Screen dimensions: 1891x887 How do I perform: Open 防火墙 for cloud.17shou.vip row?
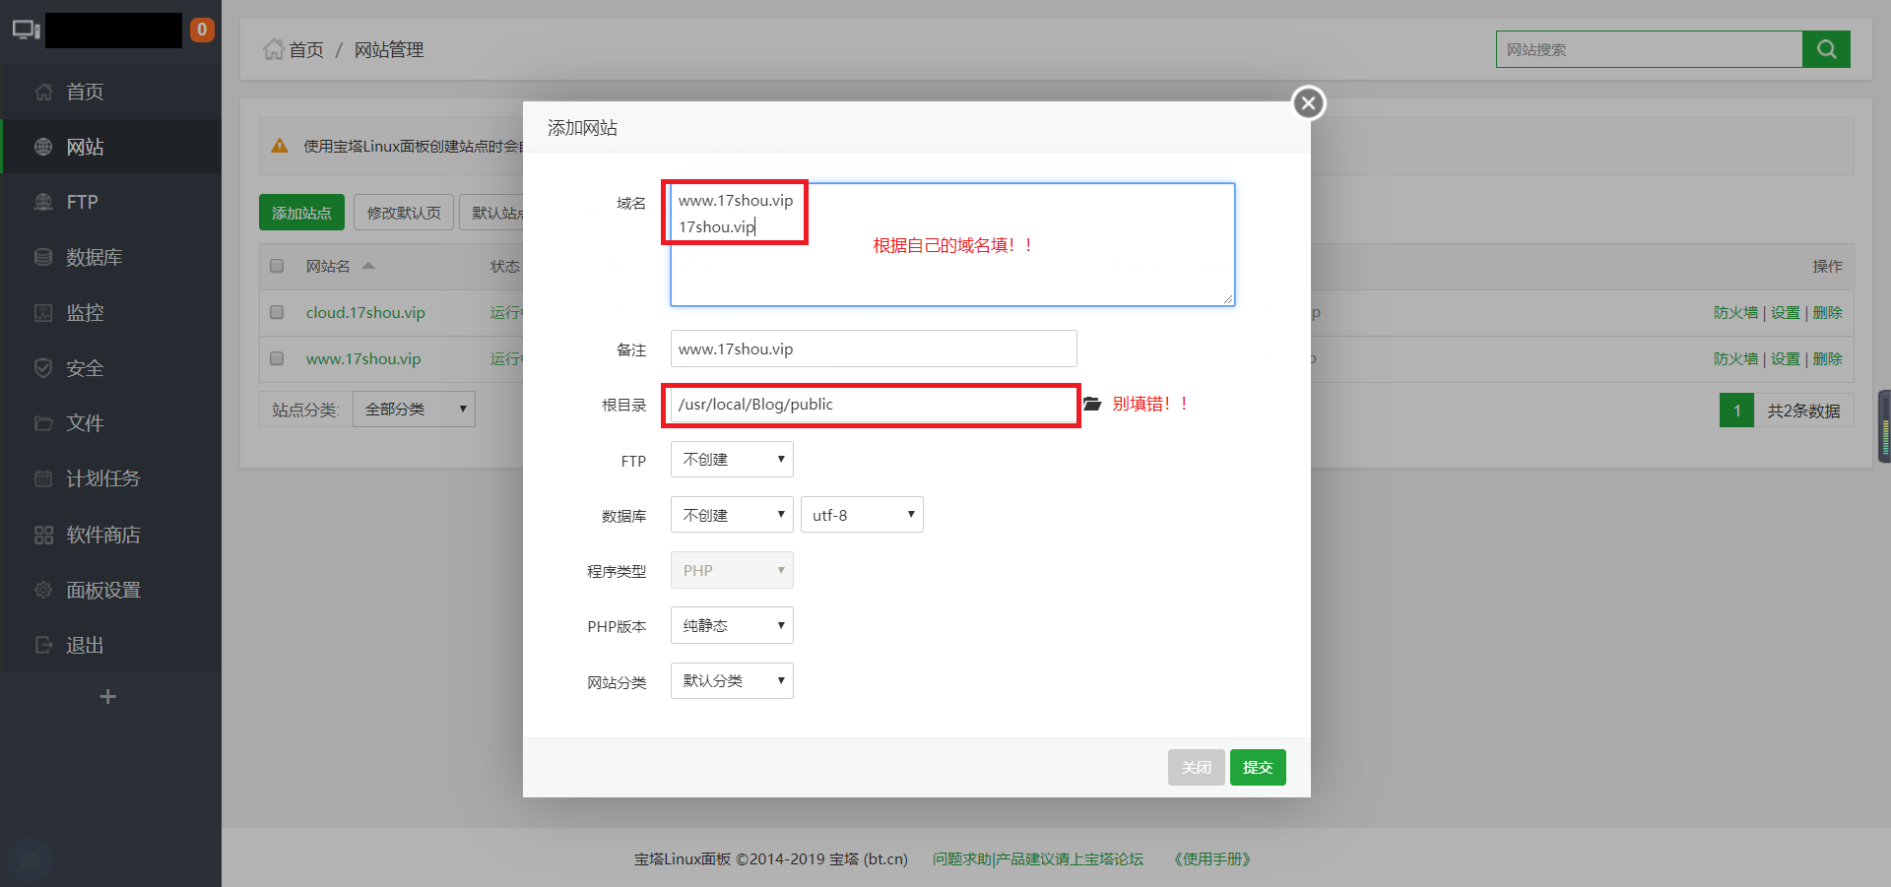tap(1735, 312)
